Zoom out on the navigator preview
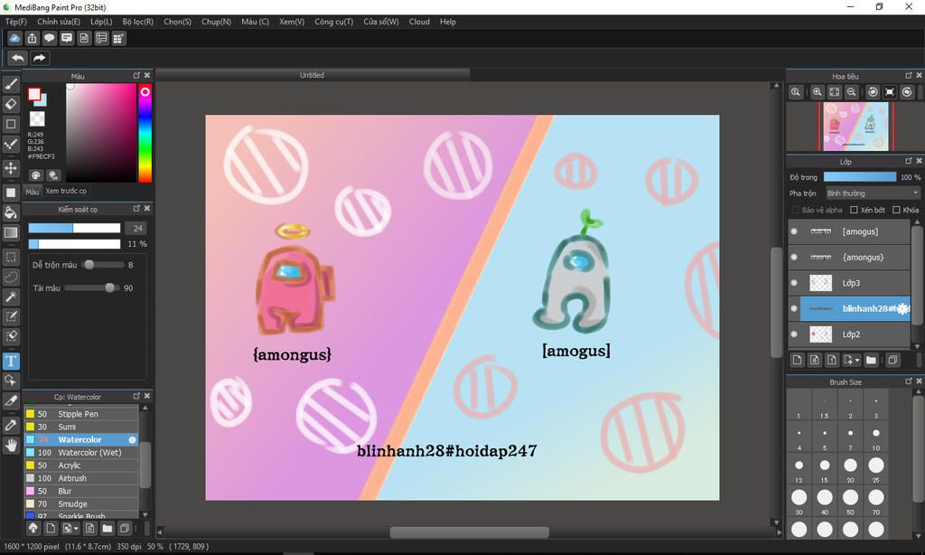 (x=851, y=92)
